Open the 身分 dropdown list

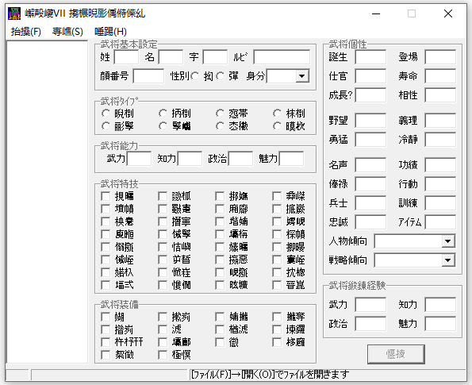tap(302, 76)
